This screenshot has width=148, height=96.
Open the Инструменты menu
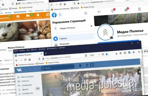pos(52,48)
